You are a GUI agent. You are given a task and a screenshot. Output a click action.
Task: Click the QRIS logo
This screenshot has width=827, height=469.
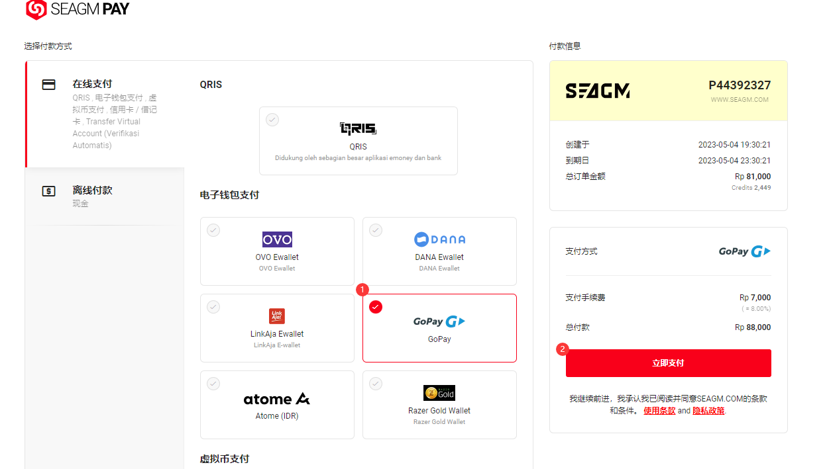(x=358, y=128)
